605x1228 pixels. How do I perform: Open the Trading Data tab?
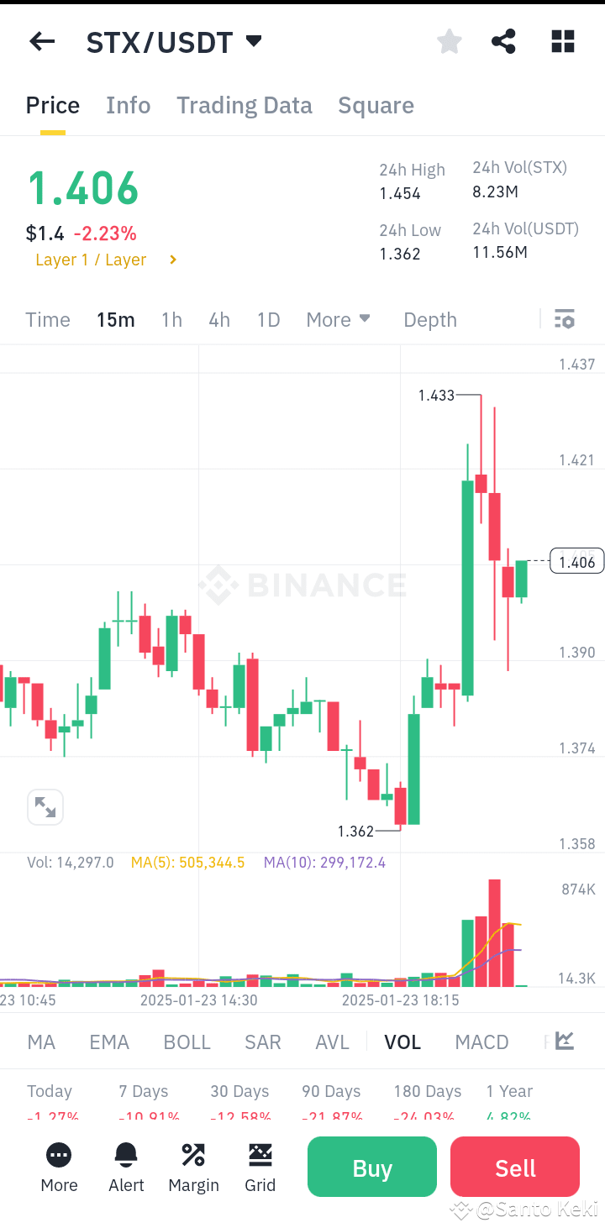pyautogui.click(x=244, y=105)
